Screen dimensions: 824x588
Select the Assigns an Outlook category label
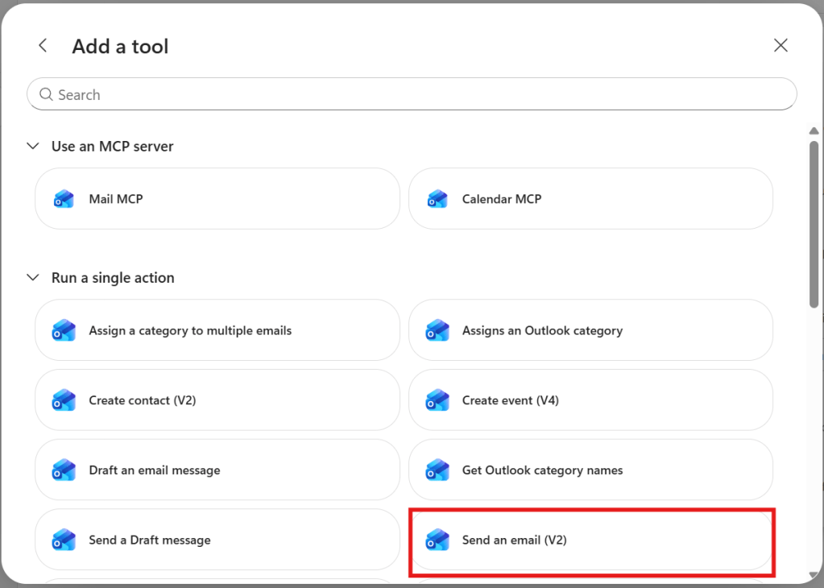542,330
